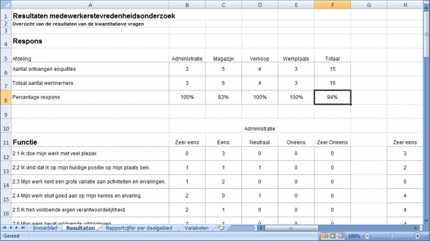Screen dimensions: 430x241
Task: Click the zoom out minus button
Action: click(x=367, y=236)
